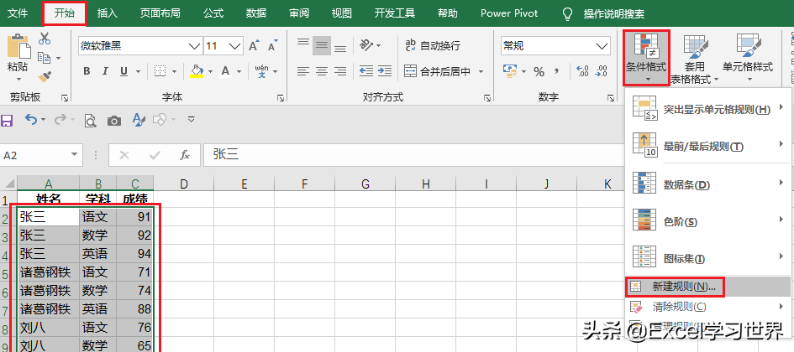
Task: Apply the percent style icon
Action: [539, 72]
